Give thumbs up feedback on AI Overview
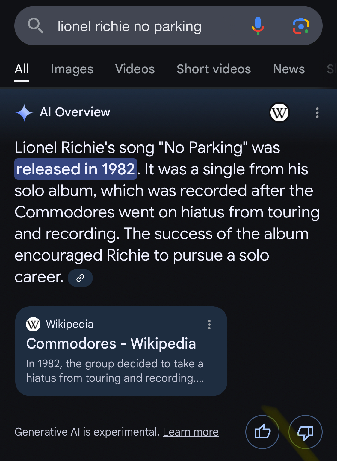The image size is (337, 461). [262, 432]
